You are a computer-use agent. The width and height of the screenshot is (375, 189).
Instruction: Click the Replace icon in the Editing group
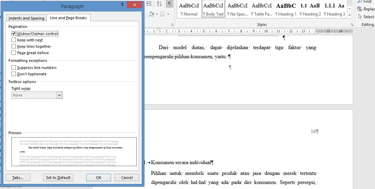click(360, 9)
